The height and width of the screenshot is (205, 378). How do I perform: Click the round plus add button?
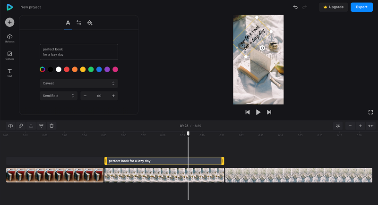(9, 22)
